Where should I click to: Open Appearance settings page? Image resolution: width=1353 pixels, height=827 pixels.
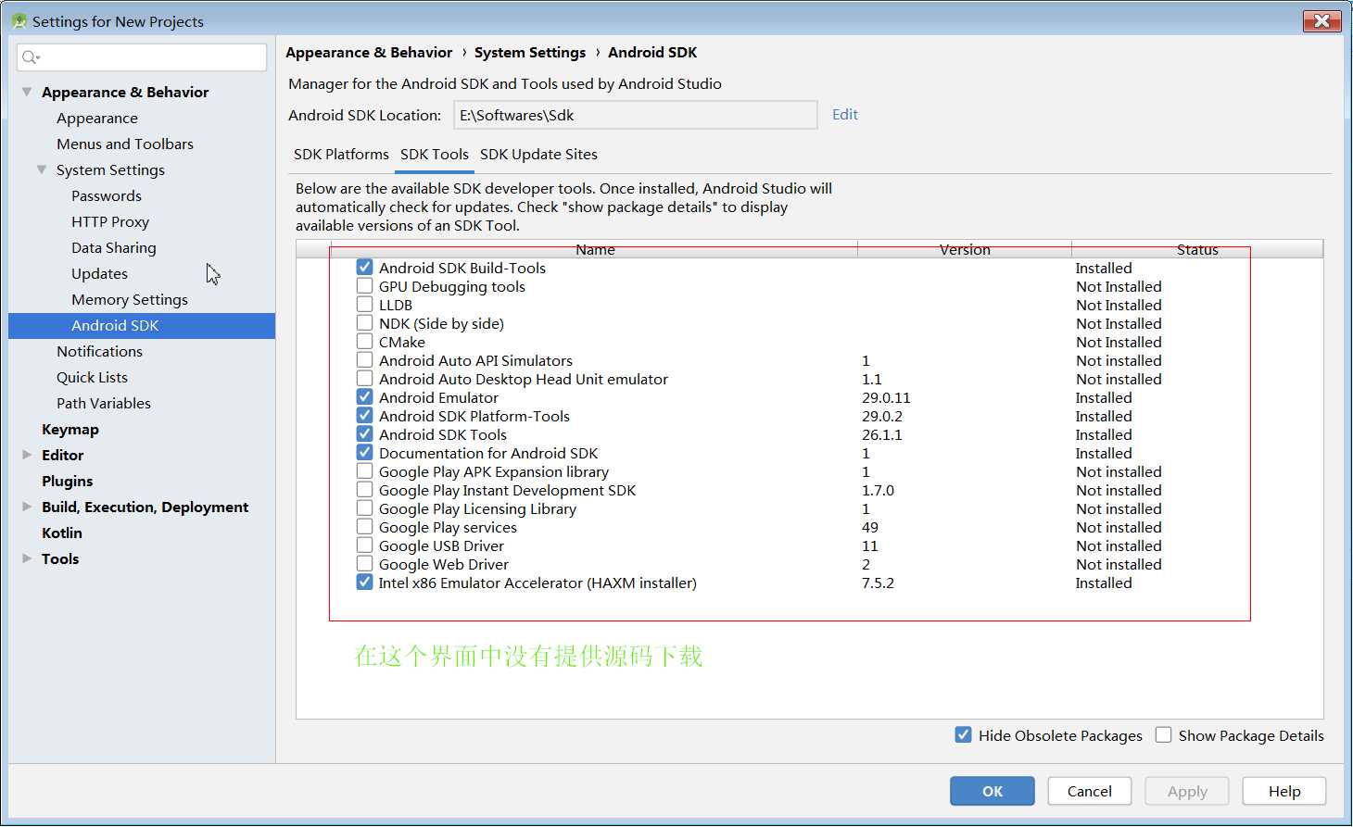click(x=97, y=118)
